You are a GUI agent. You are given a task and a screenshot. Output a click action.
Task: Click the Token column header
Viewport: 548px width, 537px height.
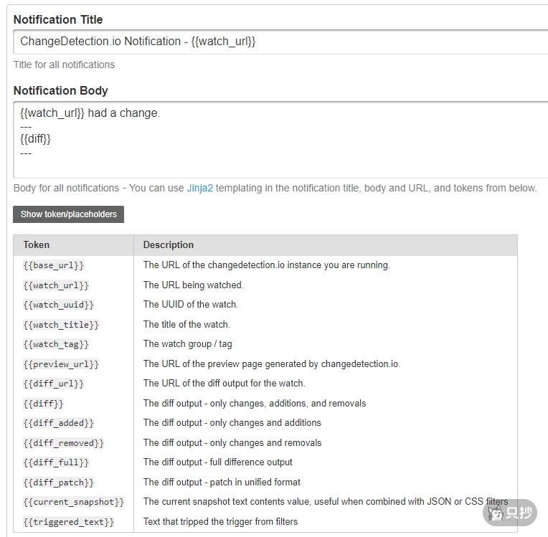(x=37, y=244)
